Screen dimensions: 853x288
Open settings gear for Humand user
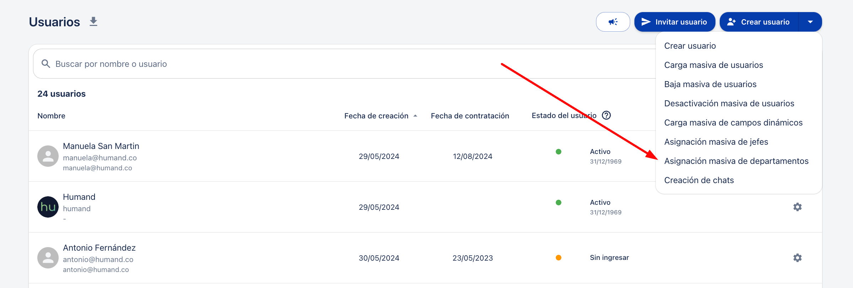[x=797, y=207]
